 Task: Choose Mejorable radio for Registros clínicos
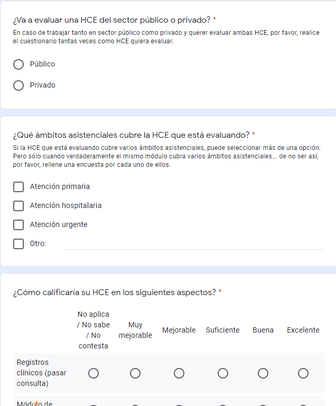pyautogui.click(x=179, y=373)
